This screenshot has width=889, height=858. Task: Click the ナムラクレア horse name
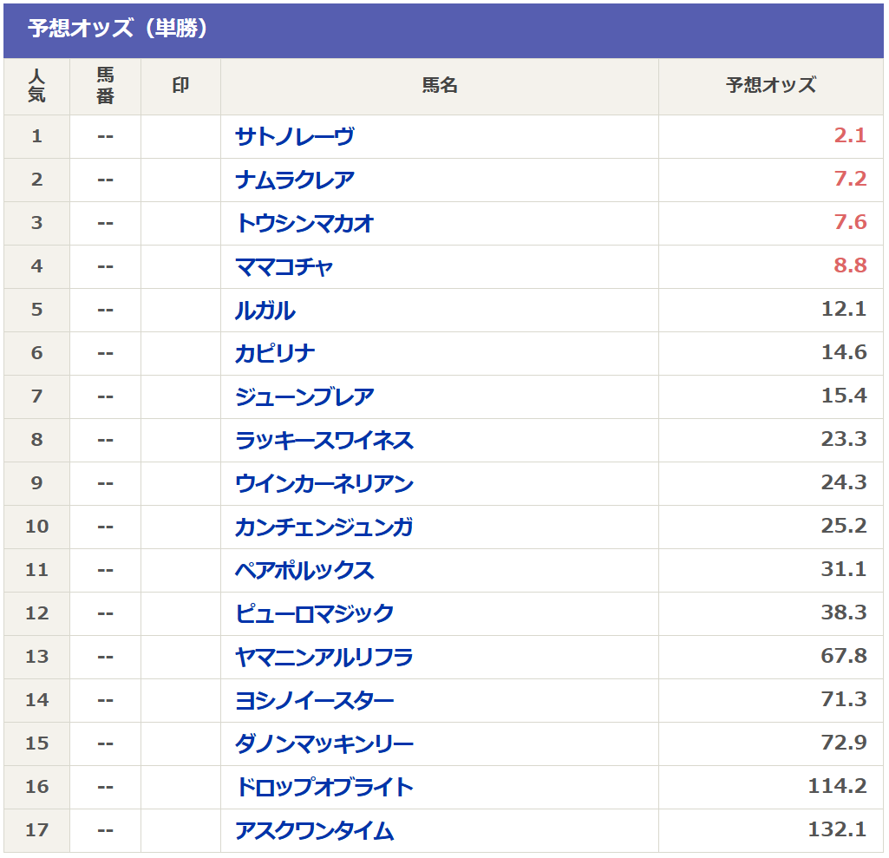coord(294,180)
